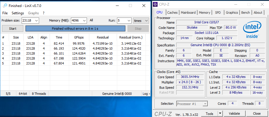
Task: Open the Settings menu in LinX
Action: (18, 13)
